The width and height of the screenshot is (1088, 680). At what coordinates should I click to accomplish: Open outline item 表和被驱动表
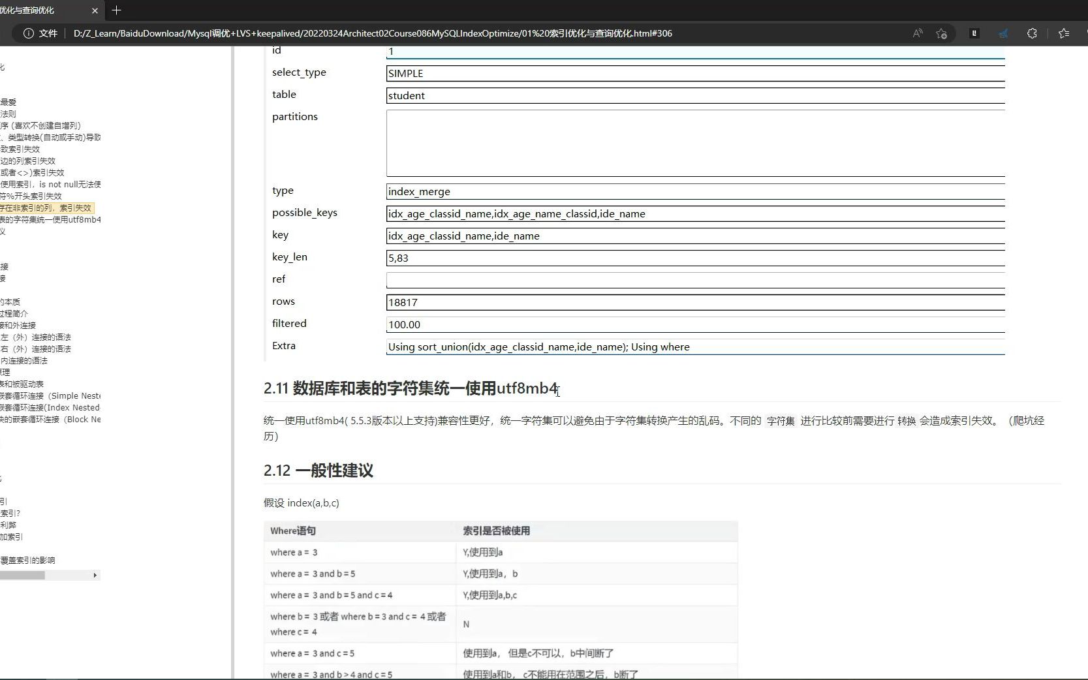click(x=22, y=384)
